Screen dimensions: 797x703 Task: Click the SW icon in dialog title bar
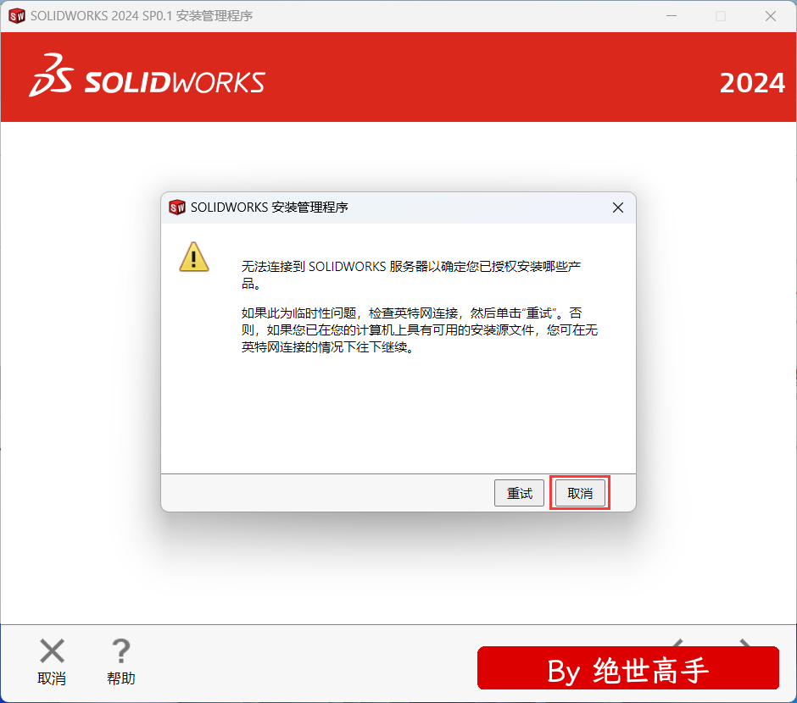[177, 208]
